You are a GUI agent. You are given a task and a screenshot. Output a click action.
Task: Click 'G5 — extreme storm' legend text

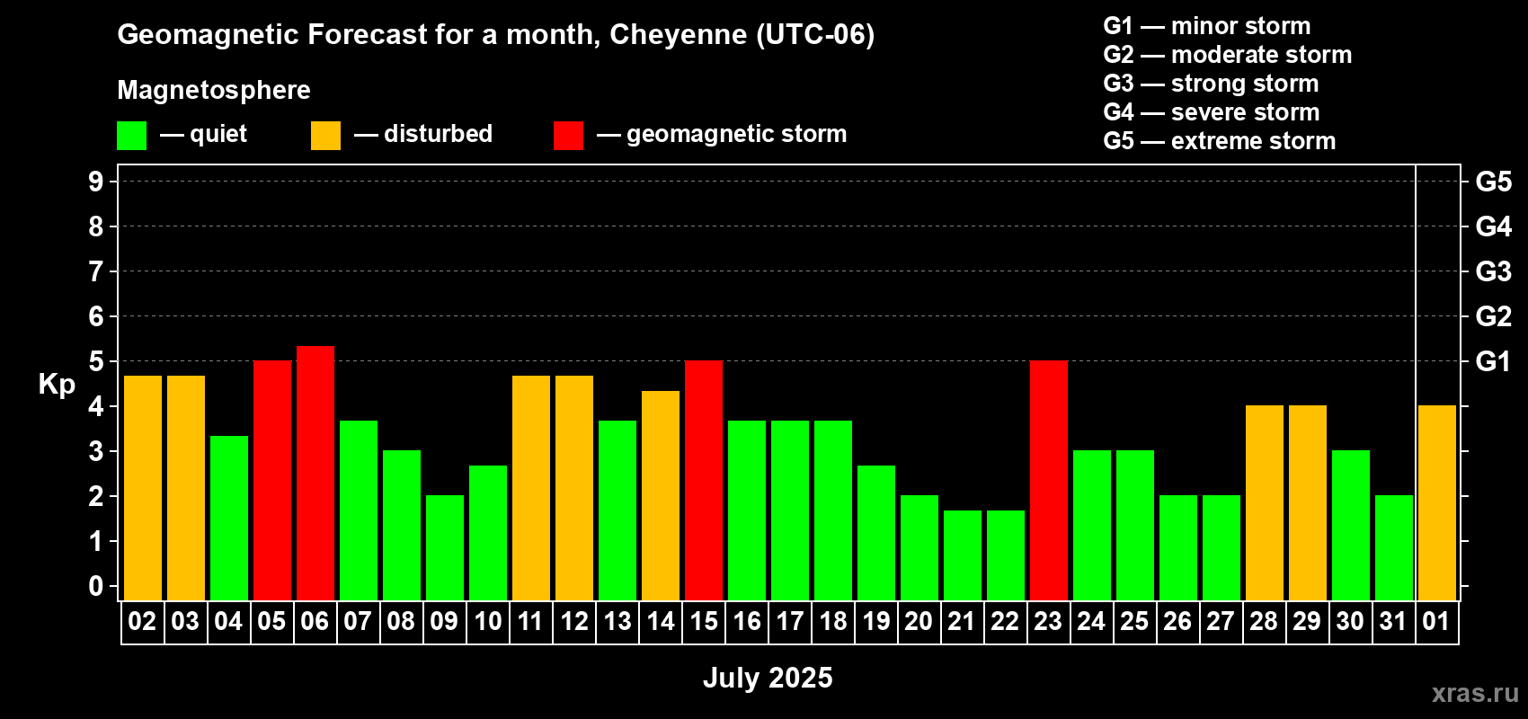point(1220,141)
